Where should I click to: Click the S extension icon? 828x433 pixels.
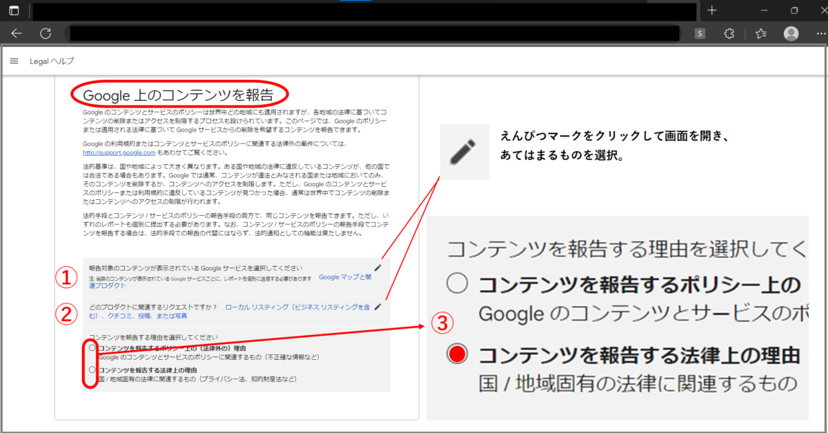point(700,33)
